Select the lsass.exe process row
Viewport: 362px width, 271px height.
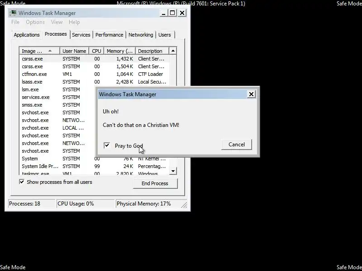pos(94,82)
